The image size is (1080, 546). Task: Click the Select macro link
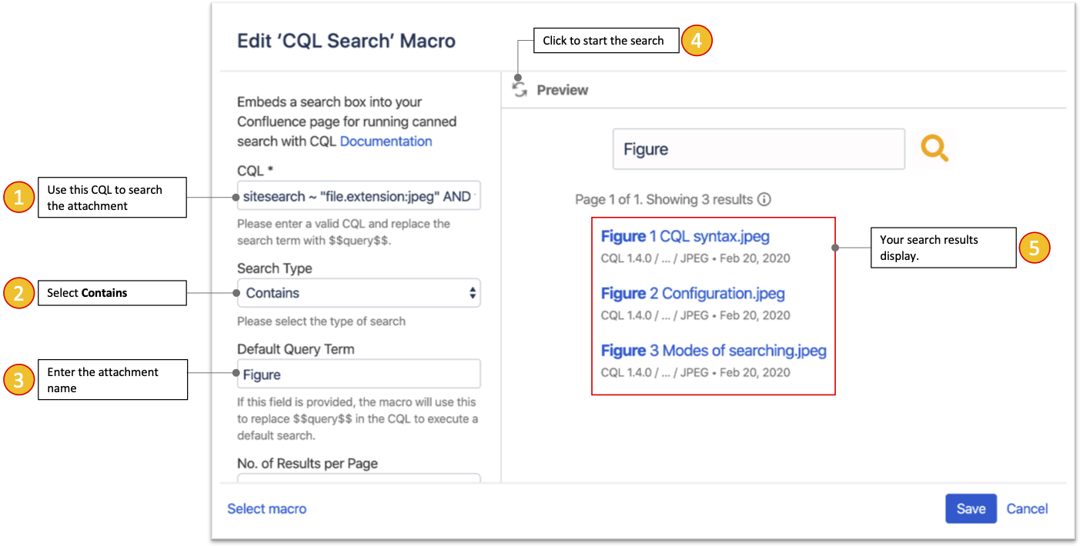click(266, 508)
